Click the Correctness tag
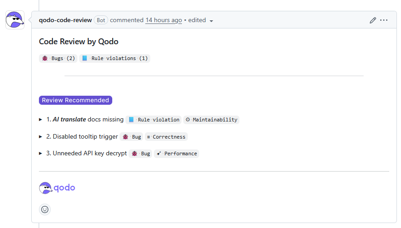The image size is (401, 228). pyautogui.click(x=166, y=137)
